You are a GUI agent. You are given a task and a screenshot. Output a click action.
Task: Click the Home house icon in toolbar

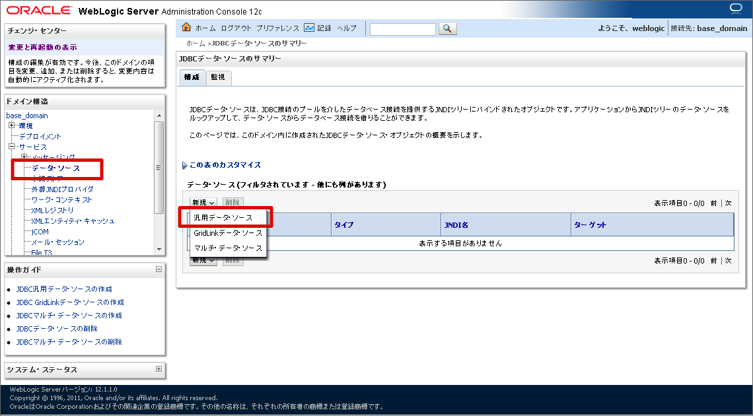186,27
